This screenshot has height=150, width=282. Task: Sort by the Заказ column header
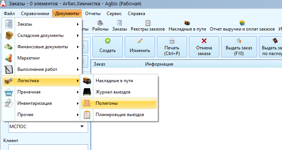click(117, 64)
